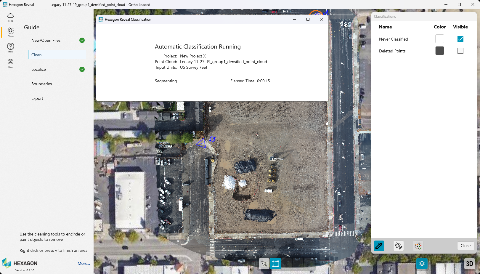Click the Never Classified white color swatch
Image resolution: width=480 pixels, height=274 pixels.
(439, 39)
